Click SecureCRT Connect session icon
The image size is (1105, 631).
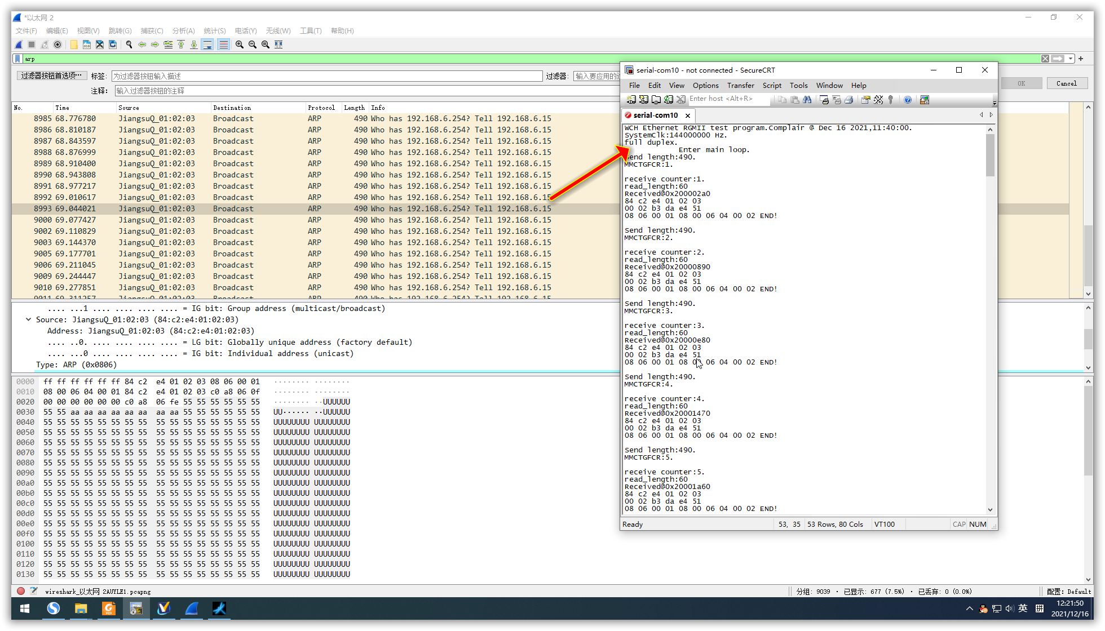point(631,100)
